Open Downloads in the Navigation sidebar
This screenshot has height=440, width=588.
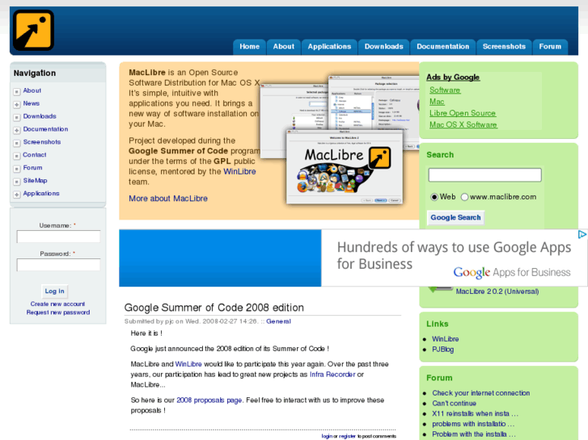click(x=40, y=116)
